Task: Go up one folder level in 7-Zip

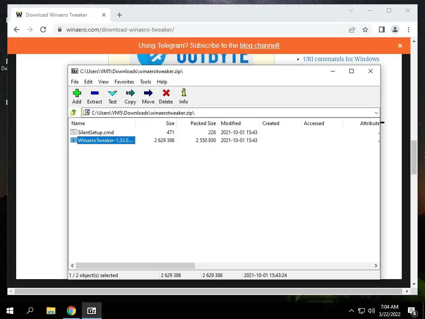Action: click(73, 113)
